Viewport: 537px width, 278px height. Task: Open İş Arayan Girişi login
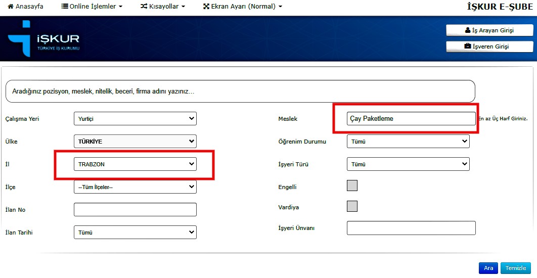(x=489, y=30)
